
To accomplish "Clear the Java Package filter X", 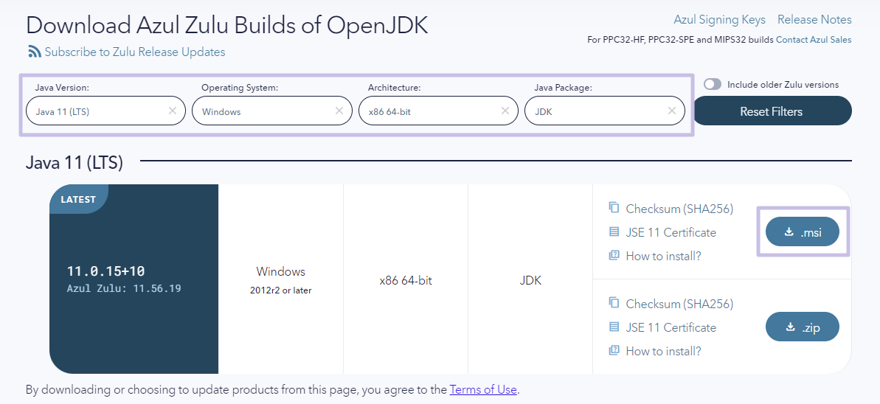I will [x=671, y=111].
